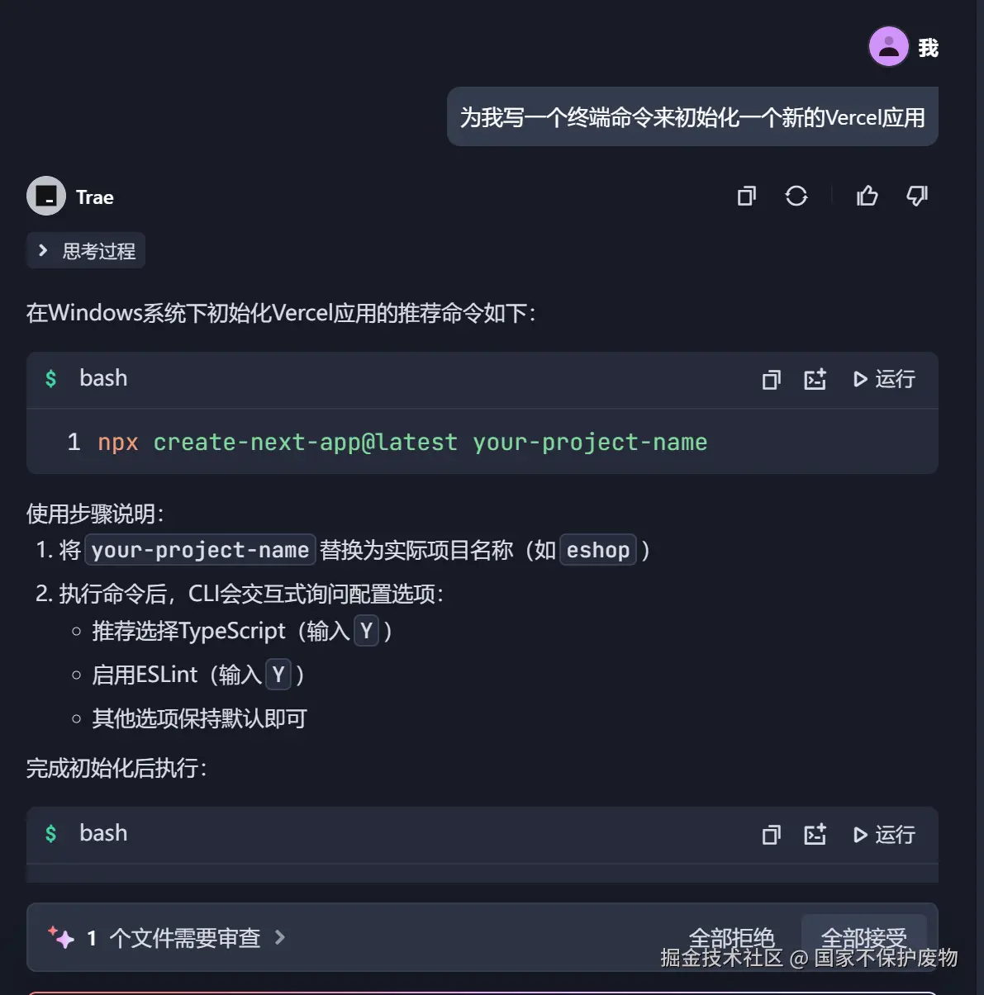Expand the 思考过程 section
The image size is (984, 995).
tap(86, 251)
